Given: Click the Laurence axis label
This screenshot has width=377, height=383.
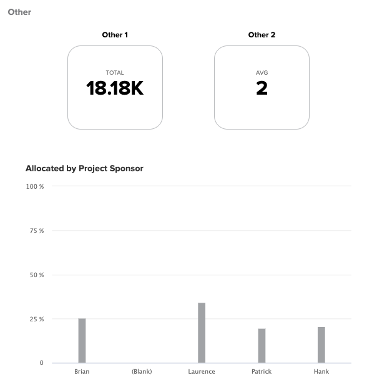Looking at the screenshot, I should tap(202, 372).
